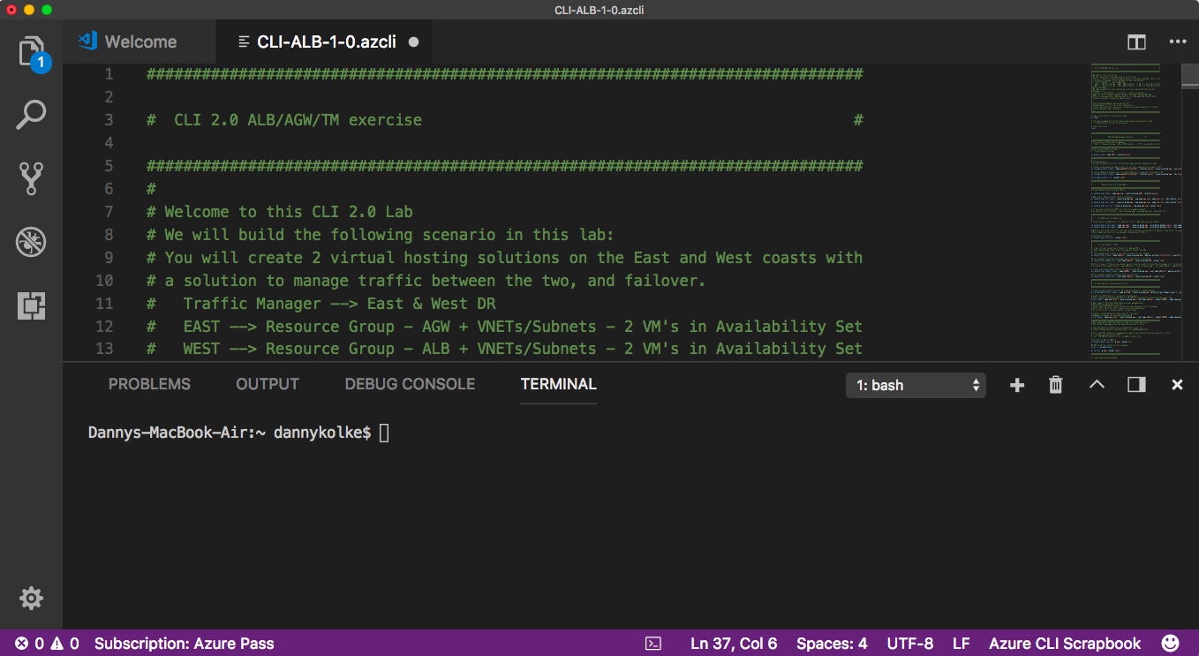The height and width of the screenshot is (656, 1199).
Task: Click line 11 'Traffic Manager --> East & West DR'
Action: pos(340,304)
